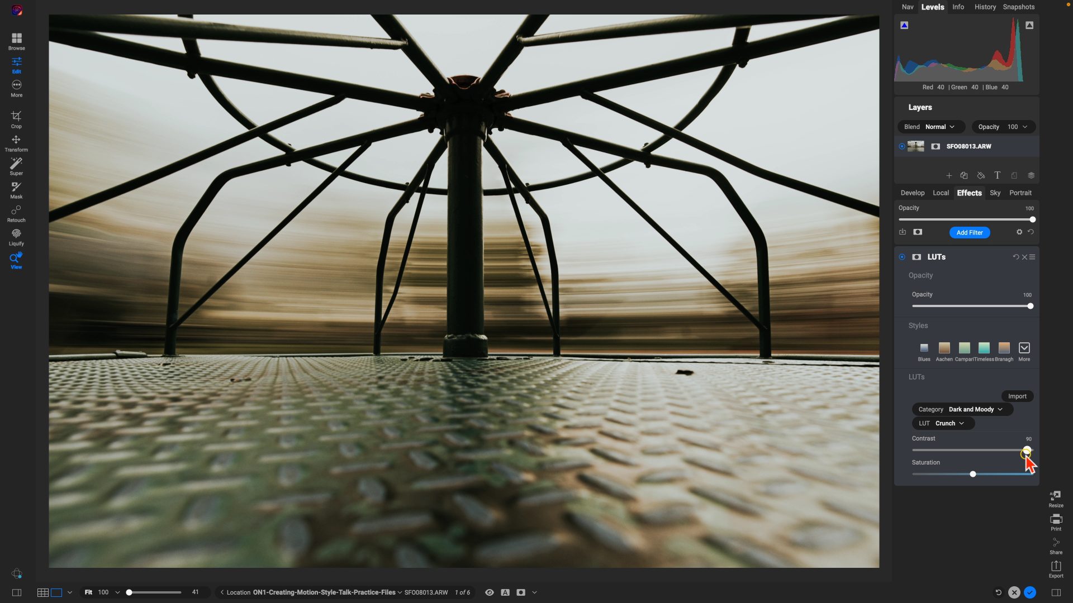Select the Retouch tool
Viewport: 1073px width, 603px height.
[16, 214]
